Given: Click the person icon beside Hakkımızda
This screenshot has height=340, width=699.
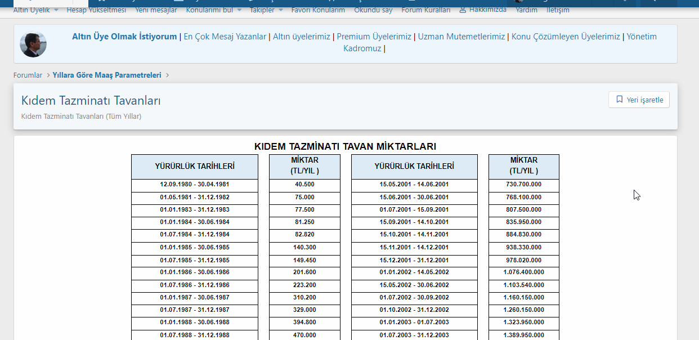Looking at the screenshot, I should coord(463,10).
